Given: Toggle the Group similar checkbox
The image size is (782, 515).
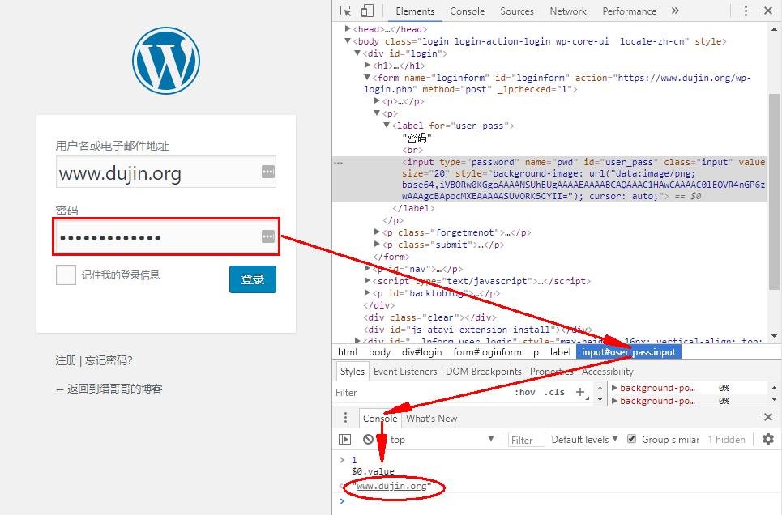Looking at the screenshot, I should pyautogui.click(x=631, y=439).
